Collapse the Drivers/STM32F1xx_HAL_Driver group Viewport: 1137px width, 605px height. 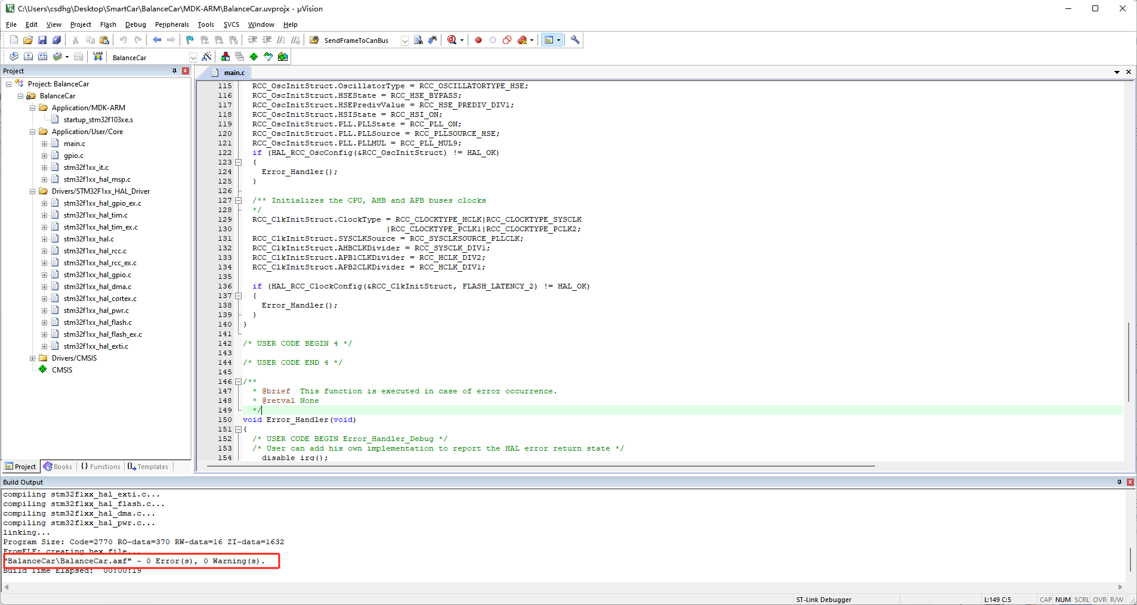tap(33, 191)
